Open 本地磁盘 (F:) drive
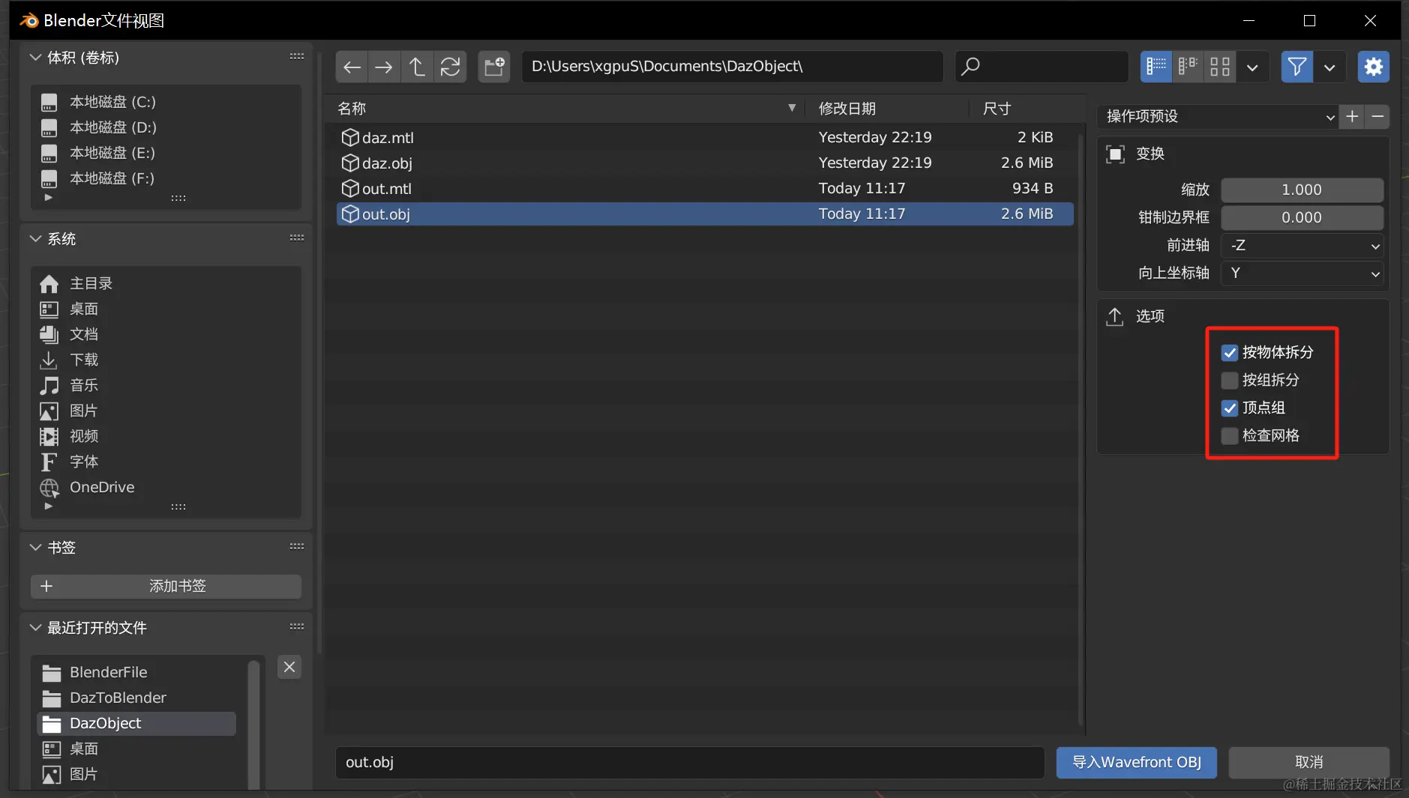The image size is (1409, 798). coord(166,178)
